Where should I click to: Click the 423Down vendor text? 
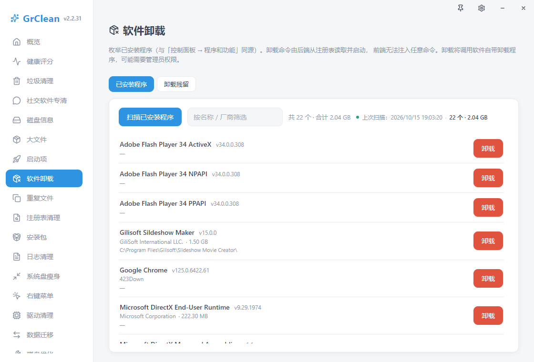132,279
